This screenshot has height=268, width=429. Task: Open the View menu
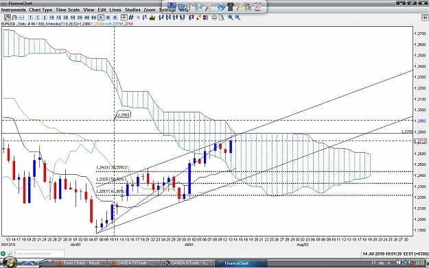89,10
